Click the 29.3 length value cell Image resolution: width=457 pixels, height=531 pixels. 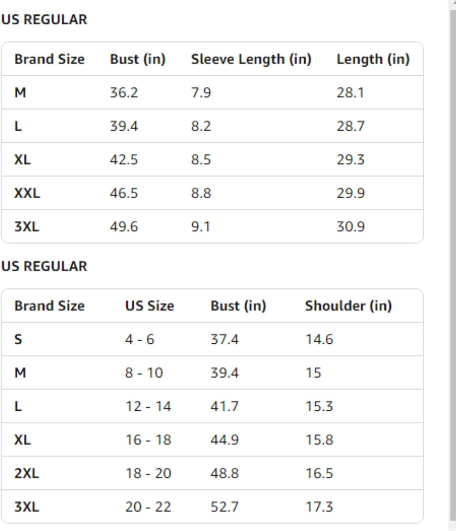350,160
